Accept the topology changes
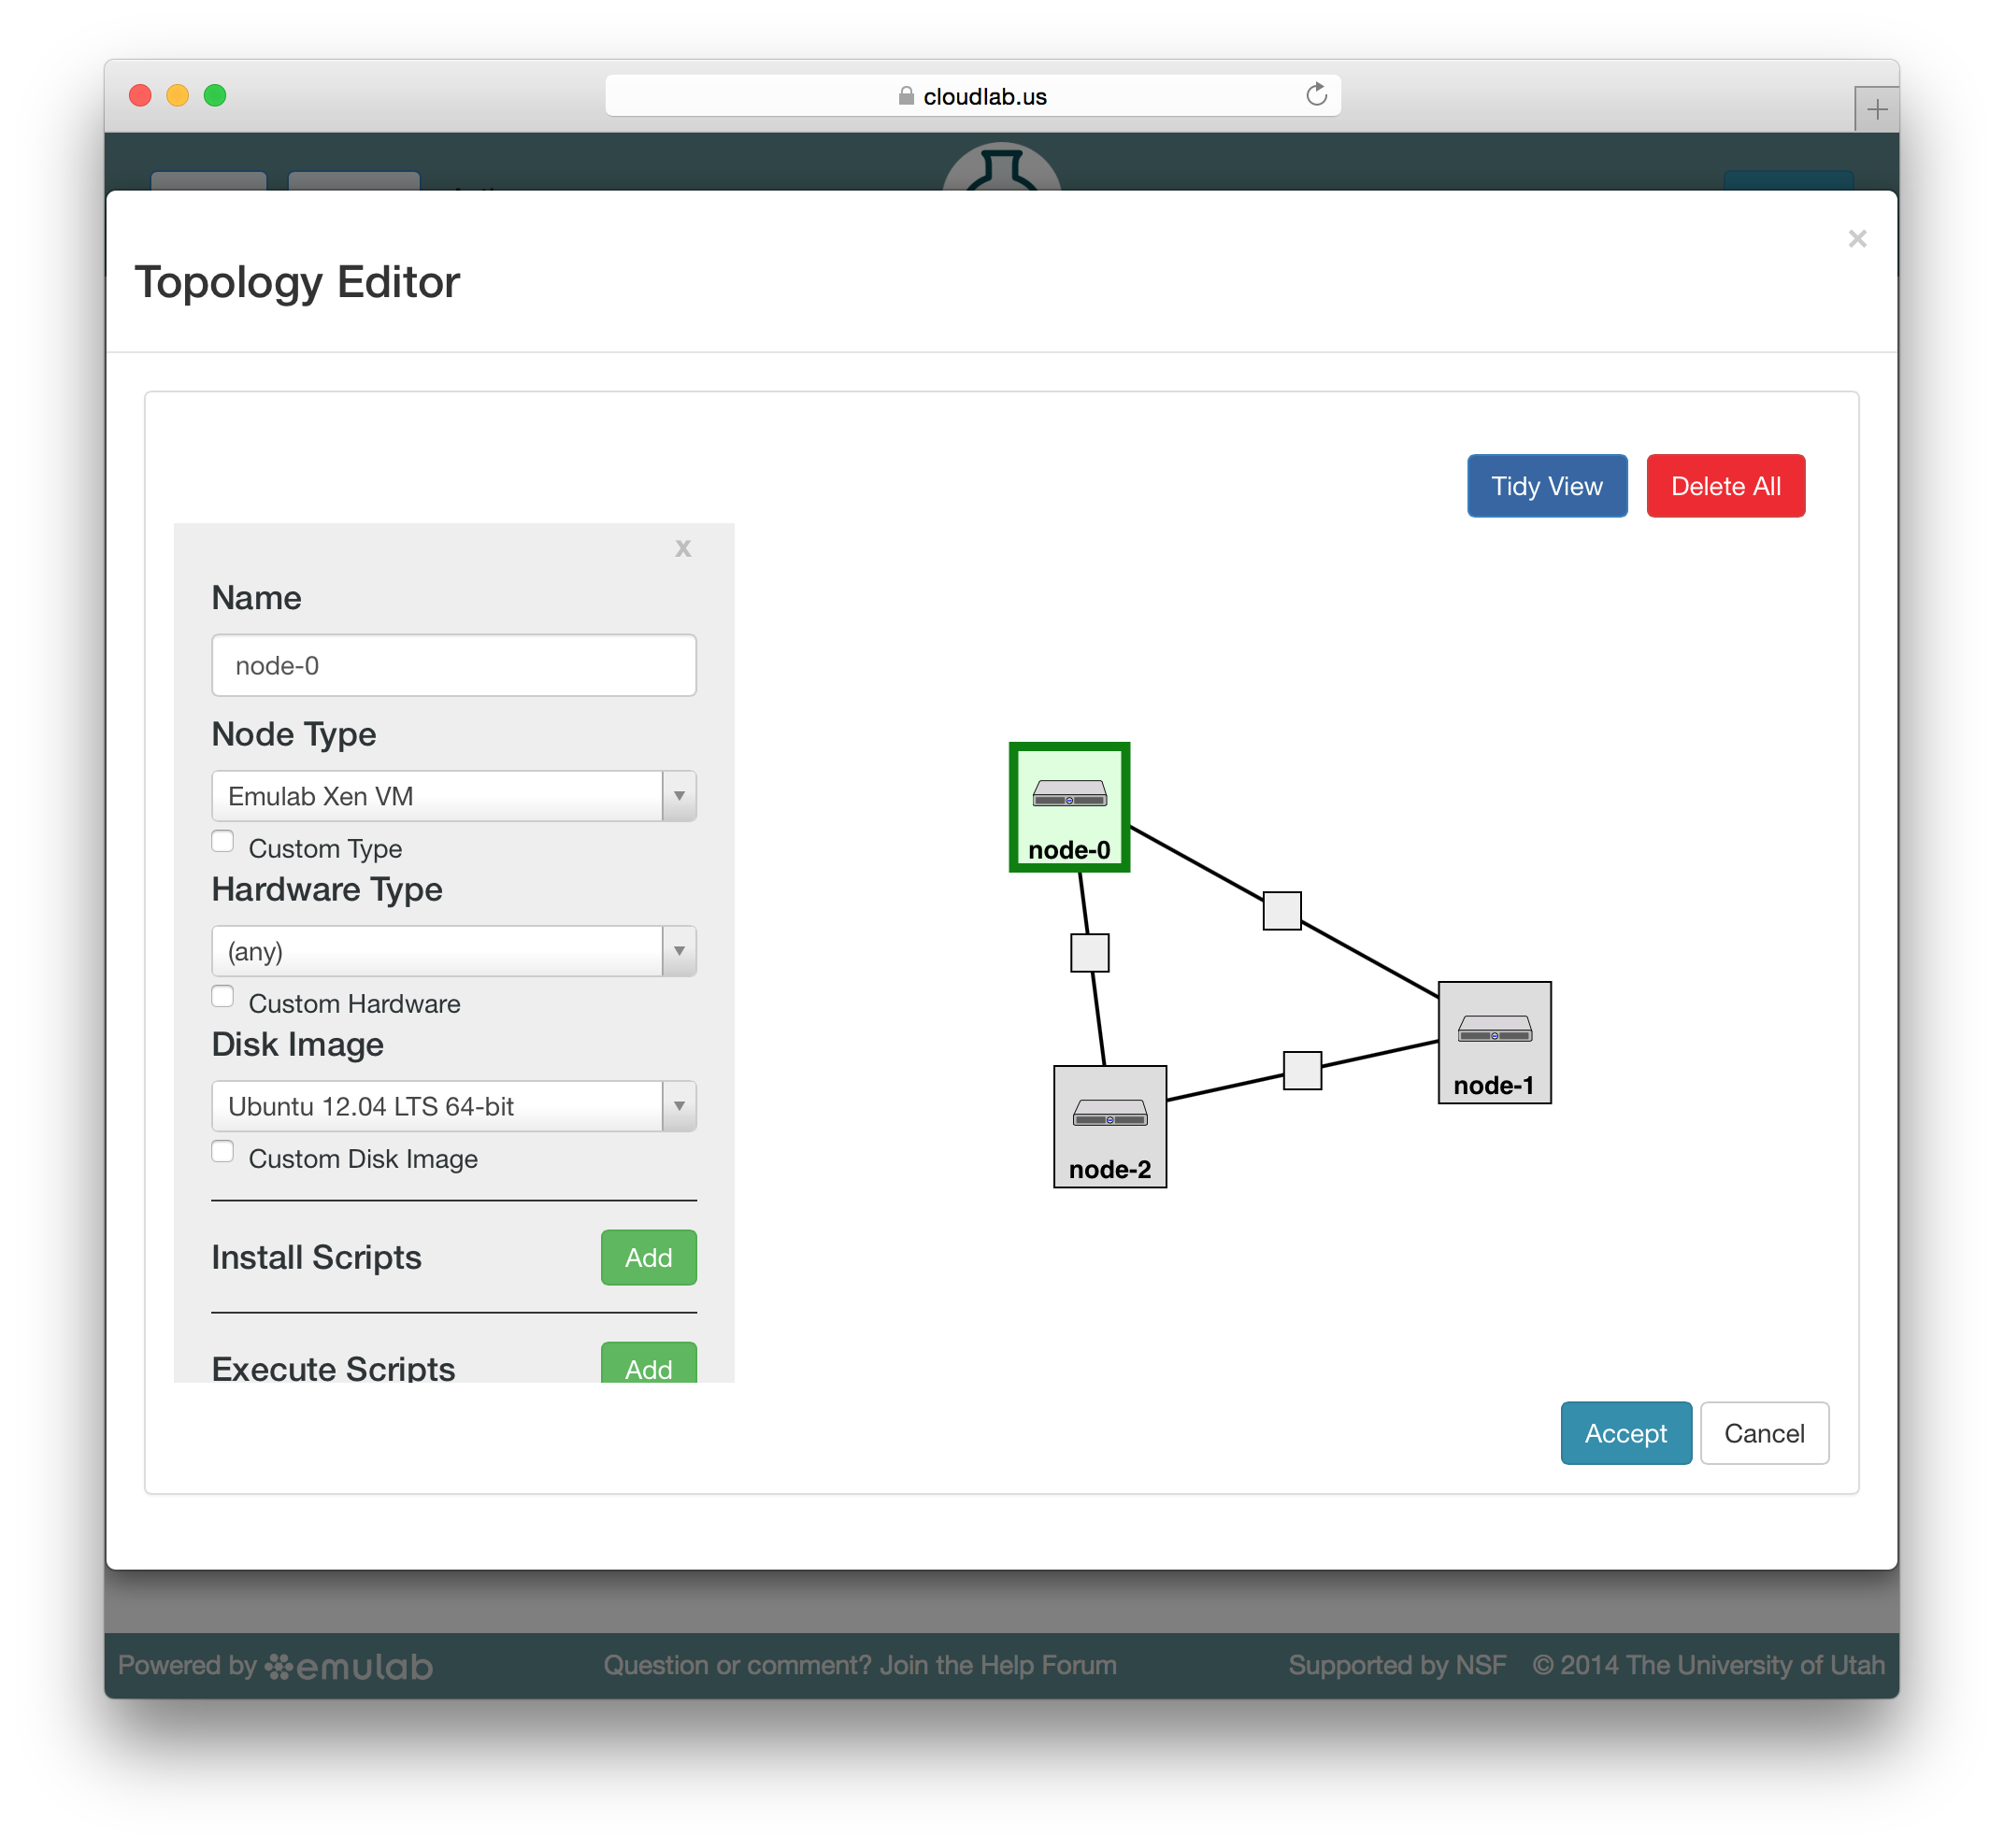This screenshot has height=1848, width=2004. (1625, 1433)
